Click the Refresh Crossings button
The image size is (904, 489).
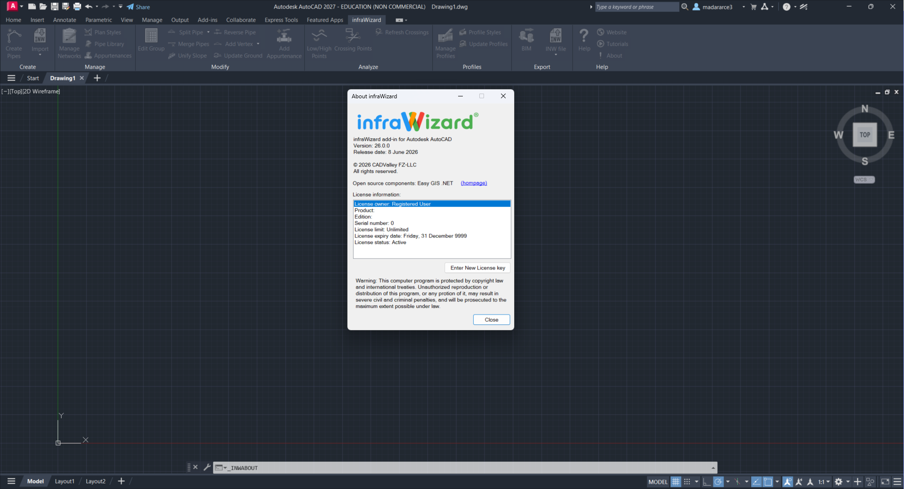pos(402,32)
